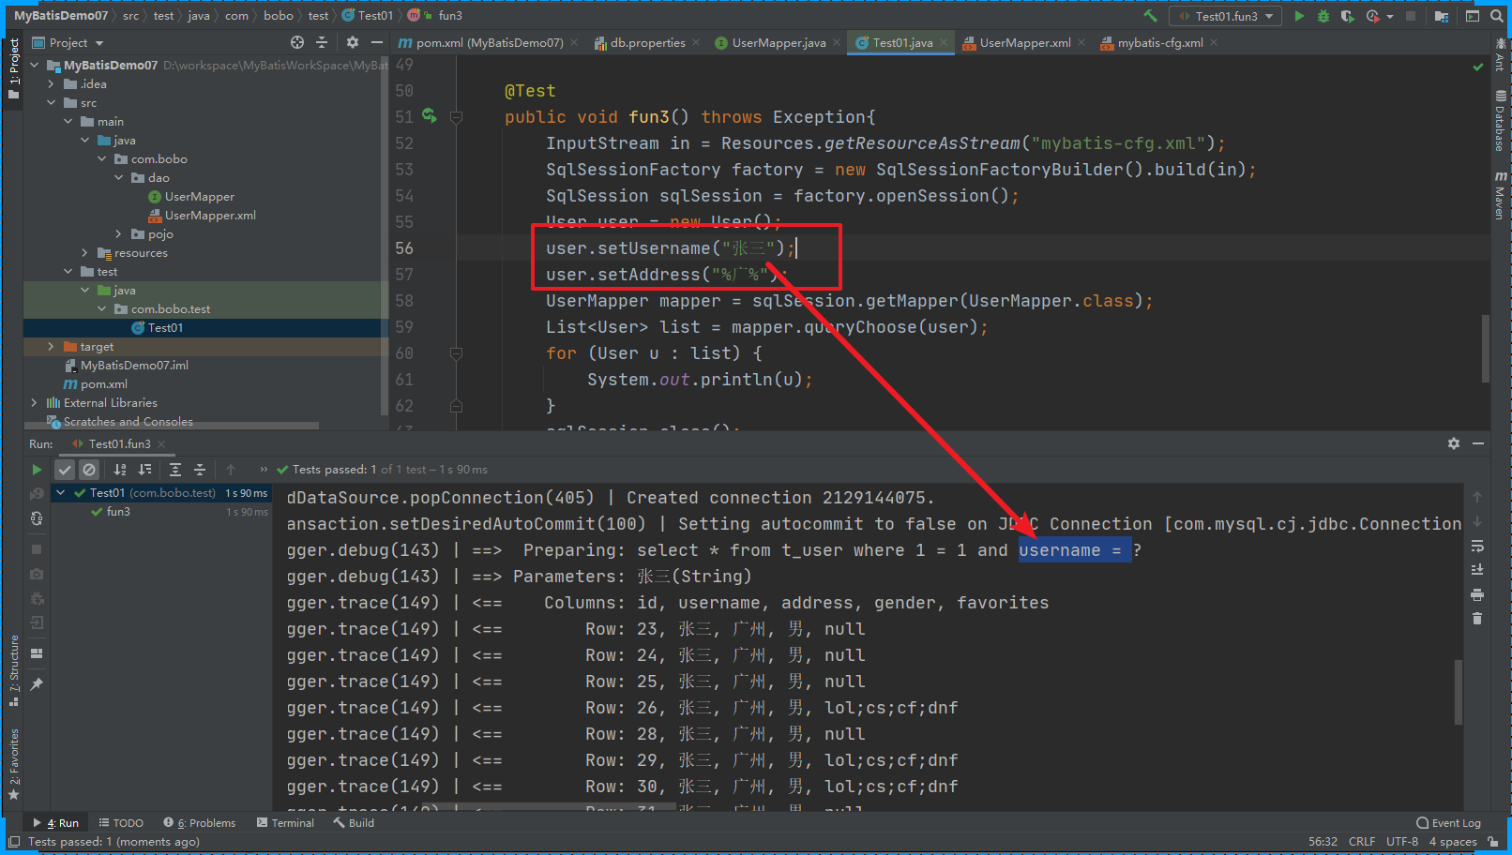Collapse all test results
This screenshot has width=1512, height=855.
pos(200,470)
